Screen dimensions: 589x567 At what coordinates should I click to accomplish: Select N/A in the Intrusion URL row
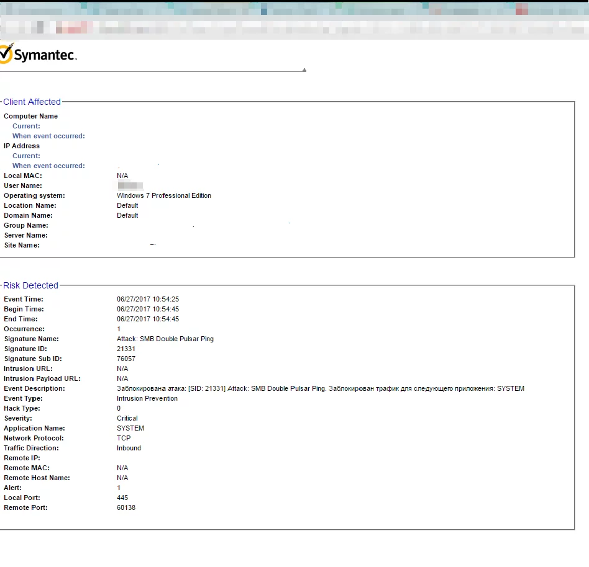[x=122, y=368]
